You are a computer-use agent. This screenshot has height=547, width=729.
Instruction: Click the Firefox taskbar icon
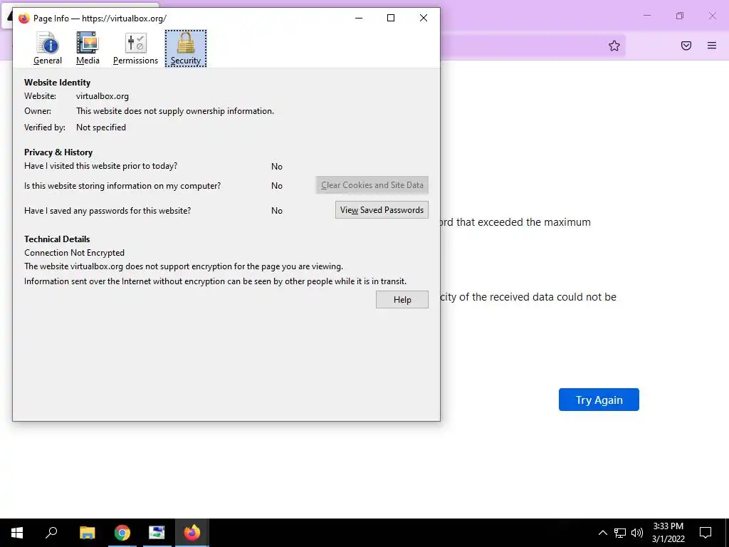[x=192, y=533]
